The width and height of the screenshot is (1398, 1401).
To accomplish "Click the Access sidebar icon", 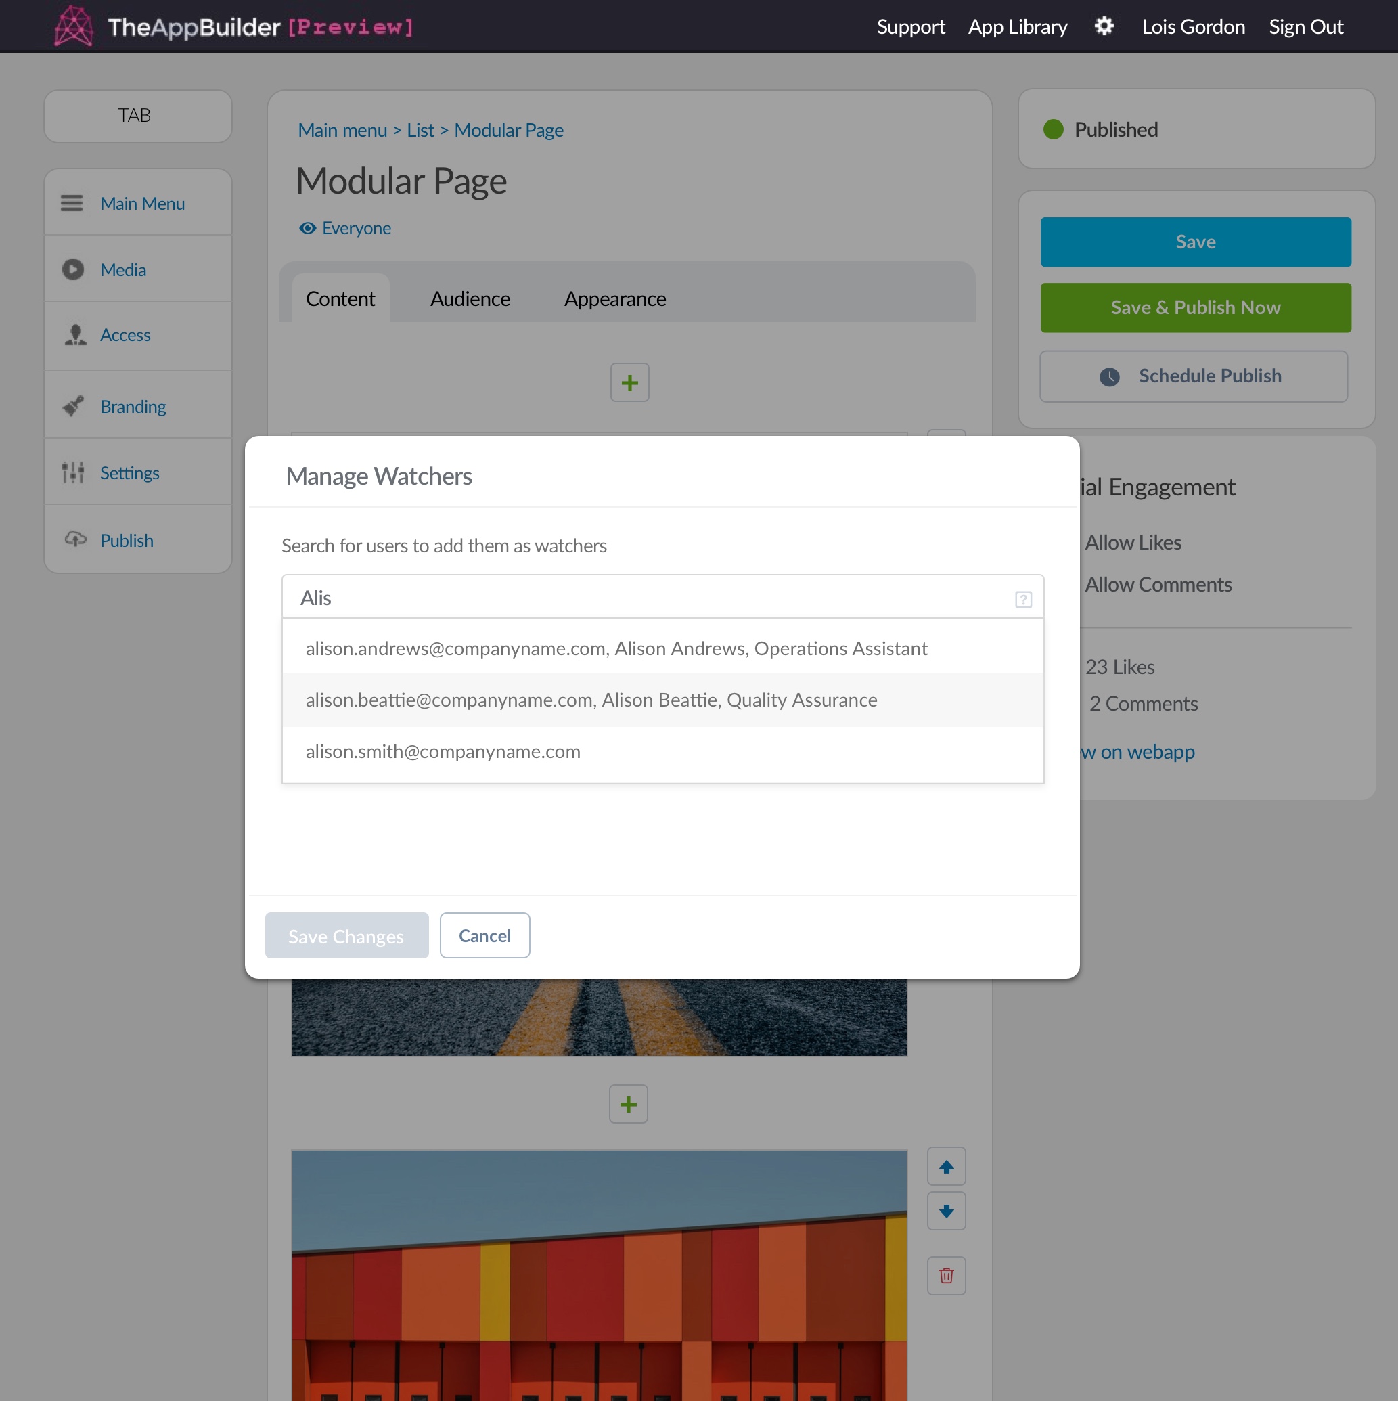I will tap(73, 334).
